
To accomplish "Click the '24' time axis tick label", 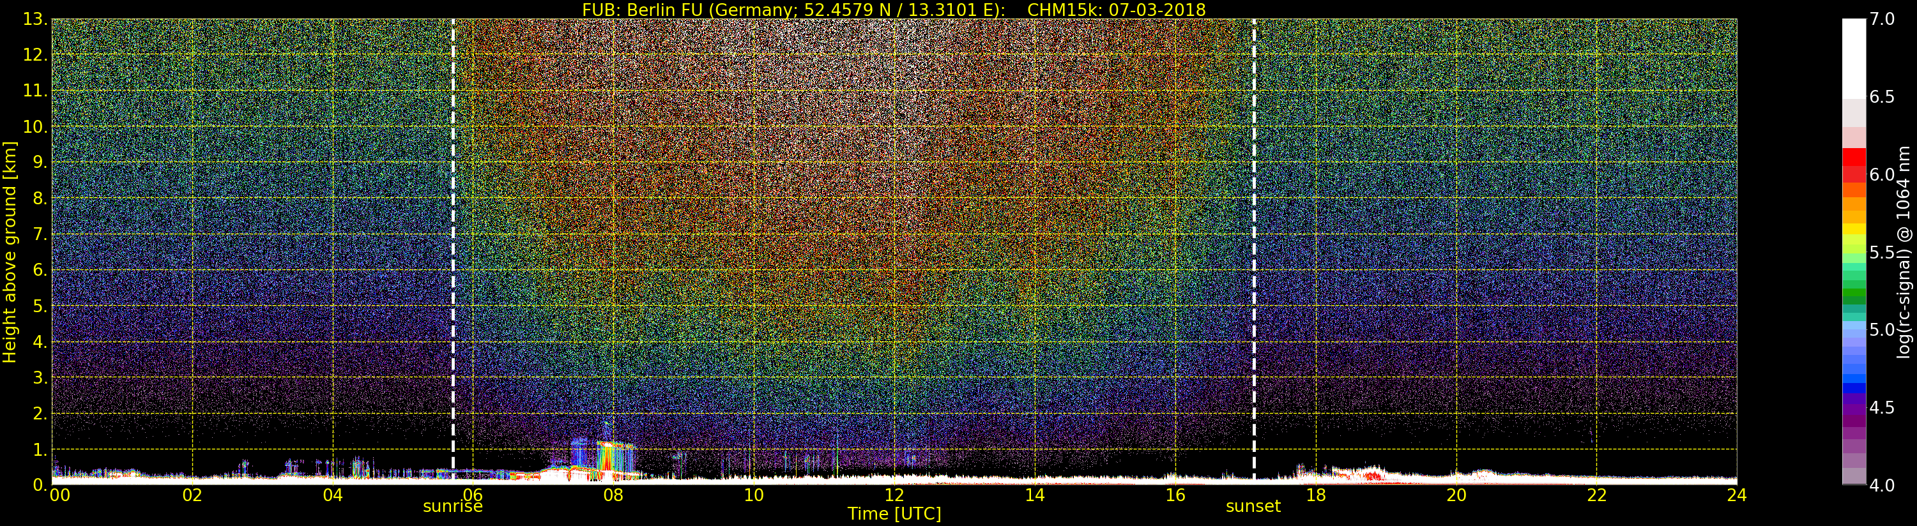I will point(1737,495).
